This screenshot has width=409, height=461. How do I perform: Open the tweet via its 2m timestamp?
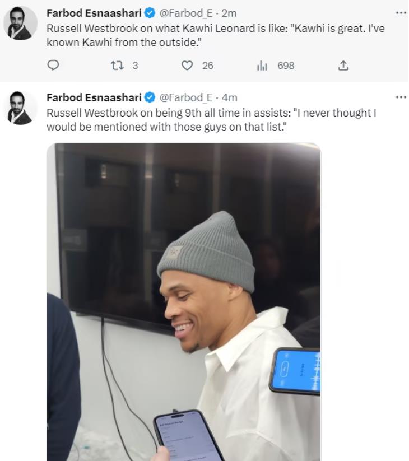coord(229,13)
